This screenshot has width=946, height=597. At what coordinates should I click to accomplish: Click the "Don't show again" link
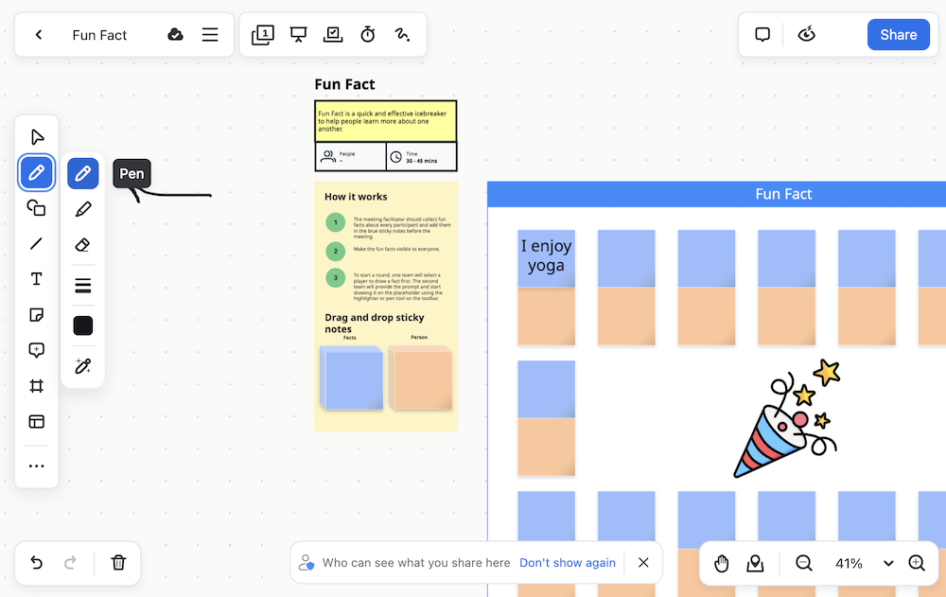point(568,563)
